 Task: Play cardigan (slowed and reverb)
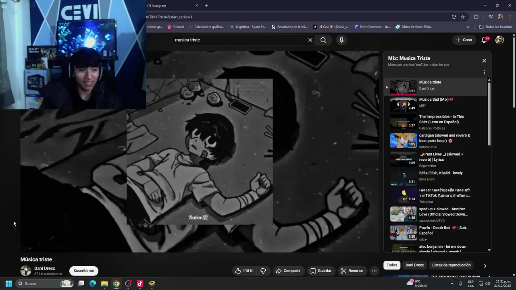click(435, 141)
